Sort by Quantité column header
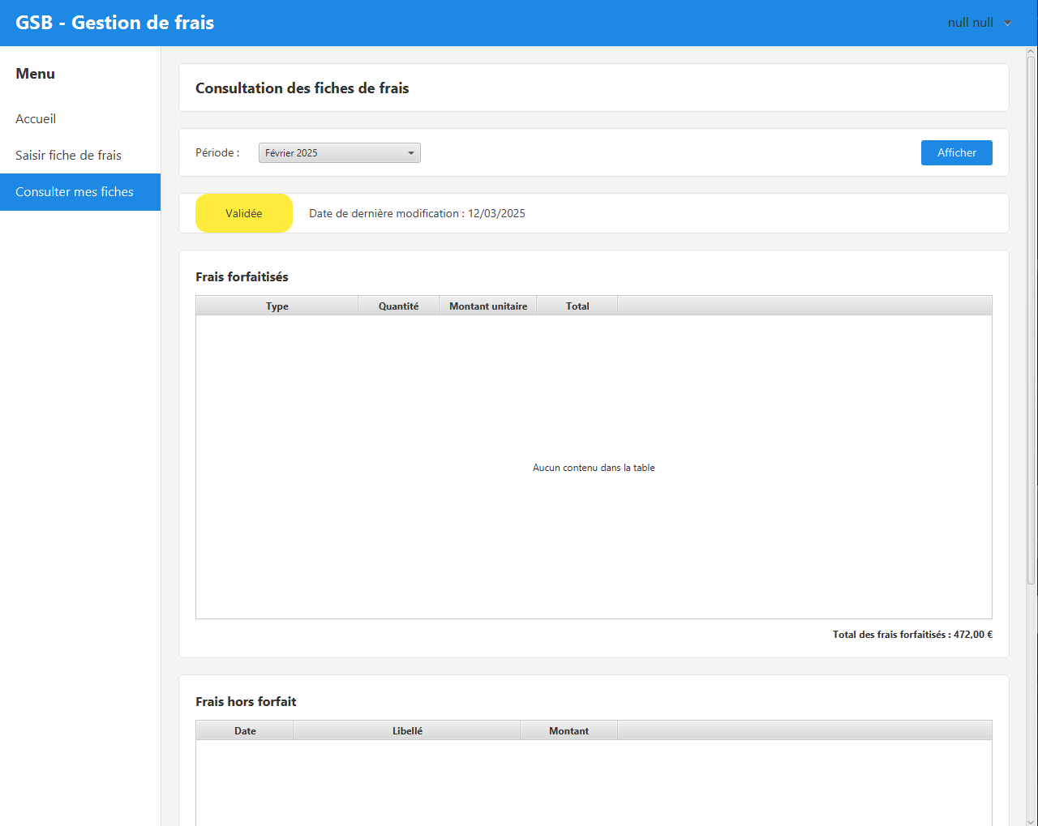Image resolution: width=1038 pixels, height=826 pixels. pyautogui.click(x=399, y=306)
